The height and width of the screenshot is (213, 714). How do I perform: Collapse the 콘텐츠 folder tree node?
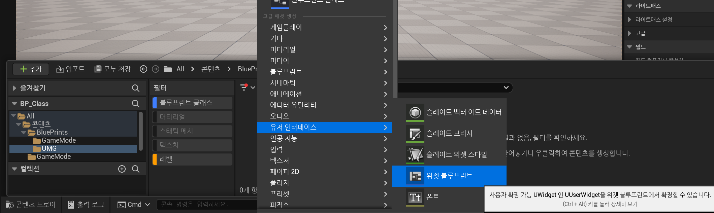coord(19,124)
